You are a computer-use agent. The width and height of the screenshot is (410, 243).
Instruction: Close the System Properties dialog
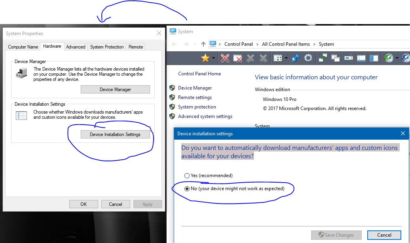[x=159, y=33]
